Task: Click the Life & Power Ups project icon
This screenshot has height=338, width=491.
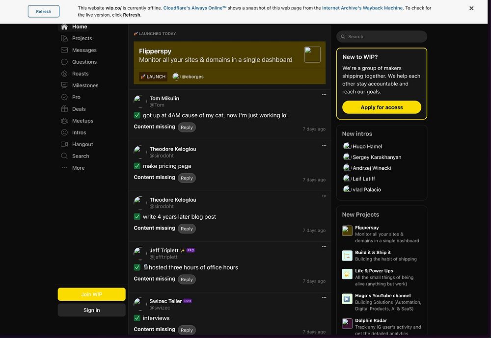Action: click(x=347, y=274)
